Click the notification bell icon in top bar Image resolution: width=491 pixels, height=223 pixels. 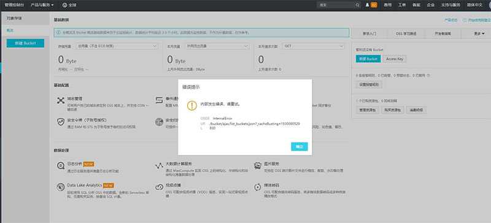(367, 5)
